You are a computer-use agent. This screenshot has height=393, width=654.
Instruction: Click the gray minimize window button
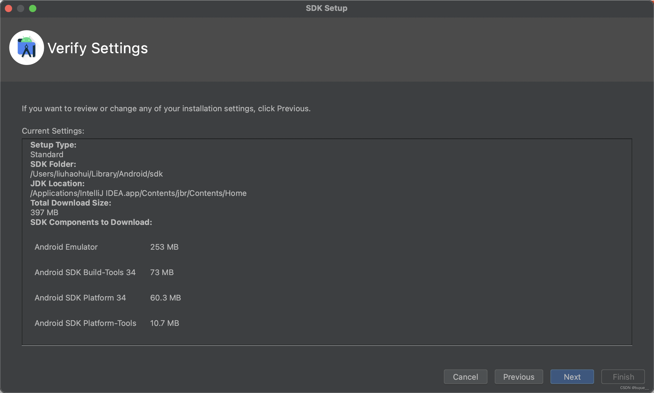(x=21, y=8)
